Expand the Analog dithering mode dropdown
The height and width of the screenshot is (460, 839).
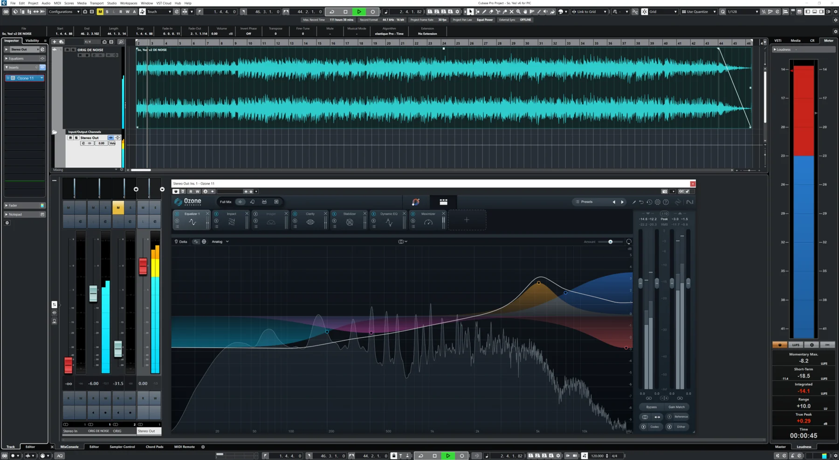point(220,241)
